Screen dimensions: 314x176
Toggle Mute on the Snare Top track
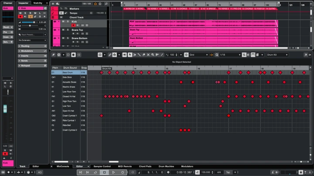pos(63,30)
